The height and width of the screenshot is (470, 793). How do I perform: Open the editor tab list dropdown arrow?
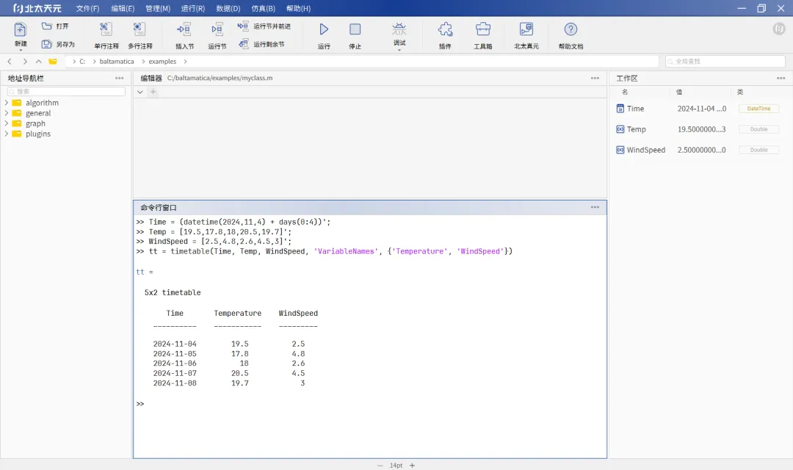pos(140,92)
